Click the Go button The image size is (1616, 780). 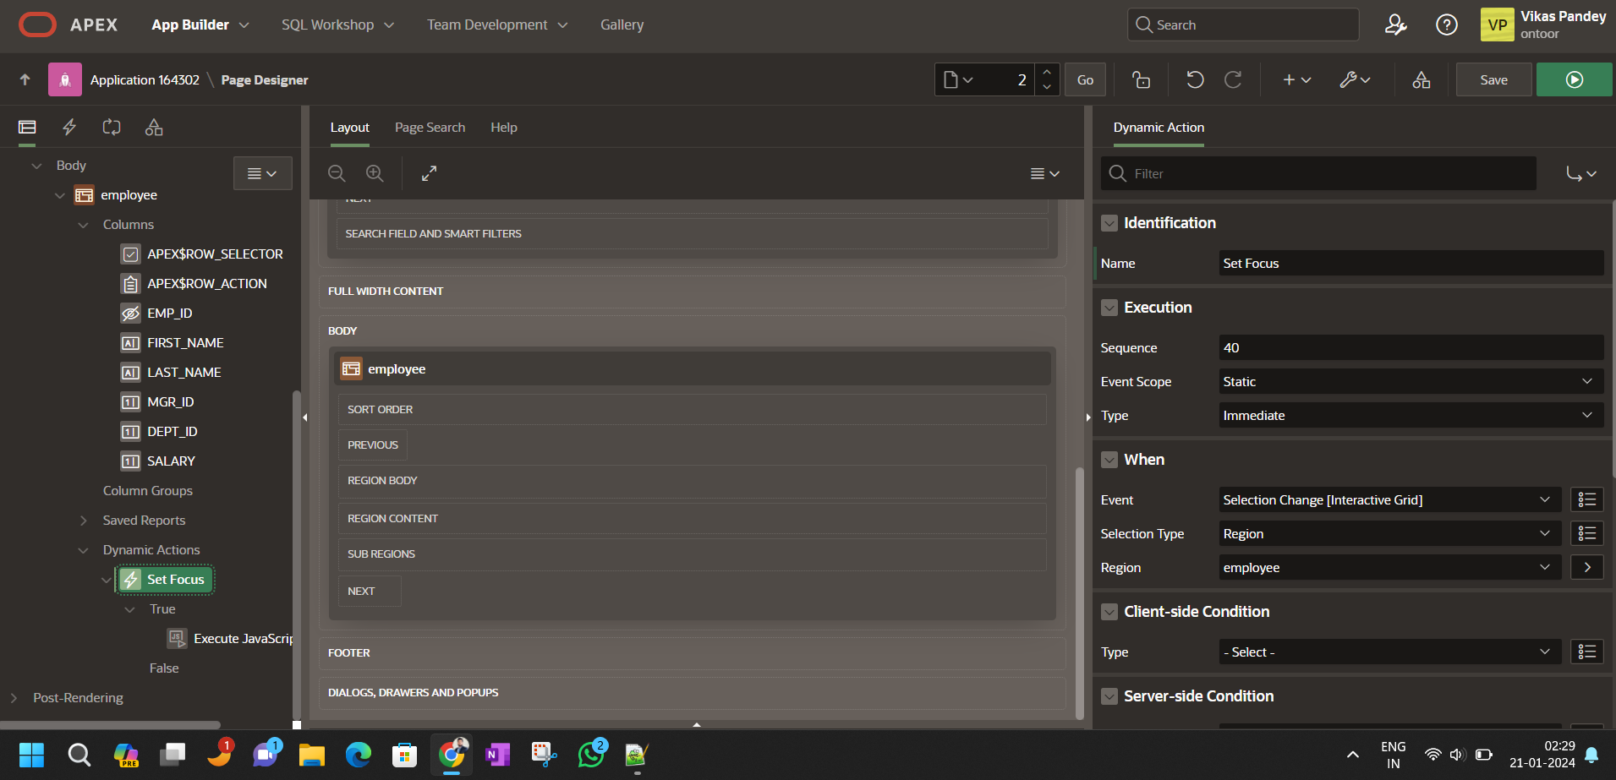click(x=1085, y=79)
